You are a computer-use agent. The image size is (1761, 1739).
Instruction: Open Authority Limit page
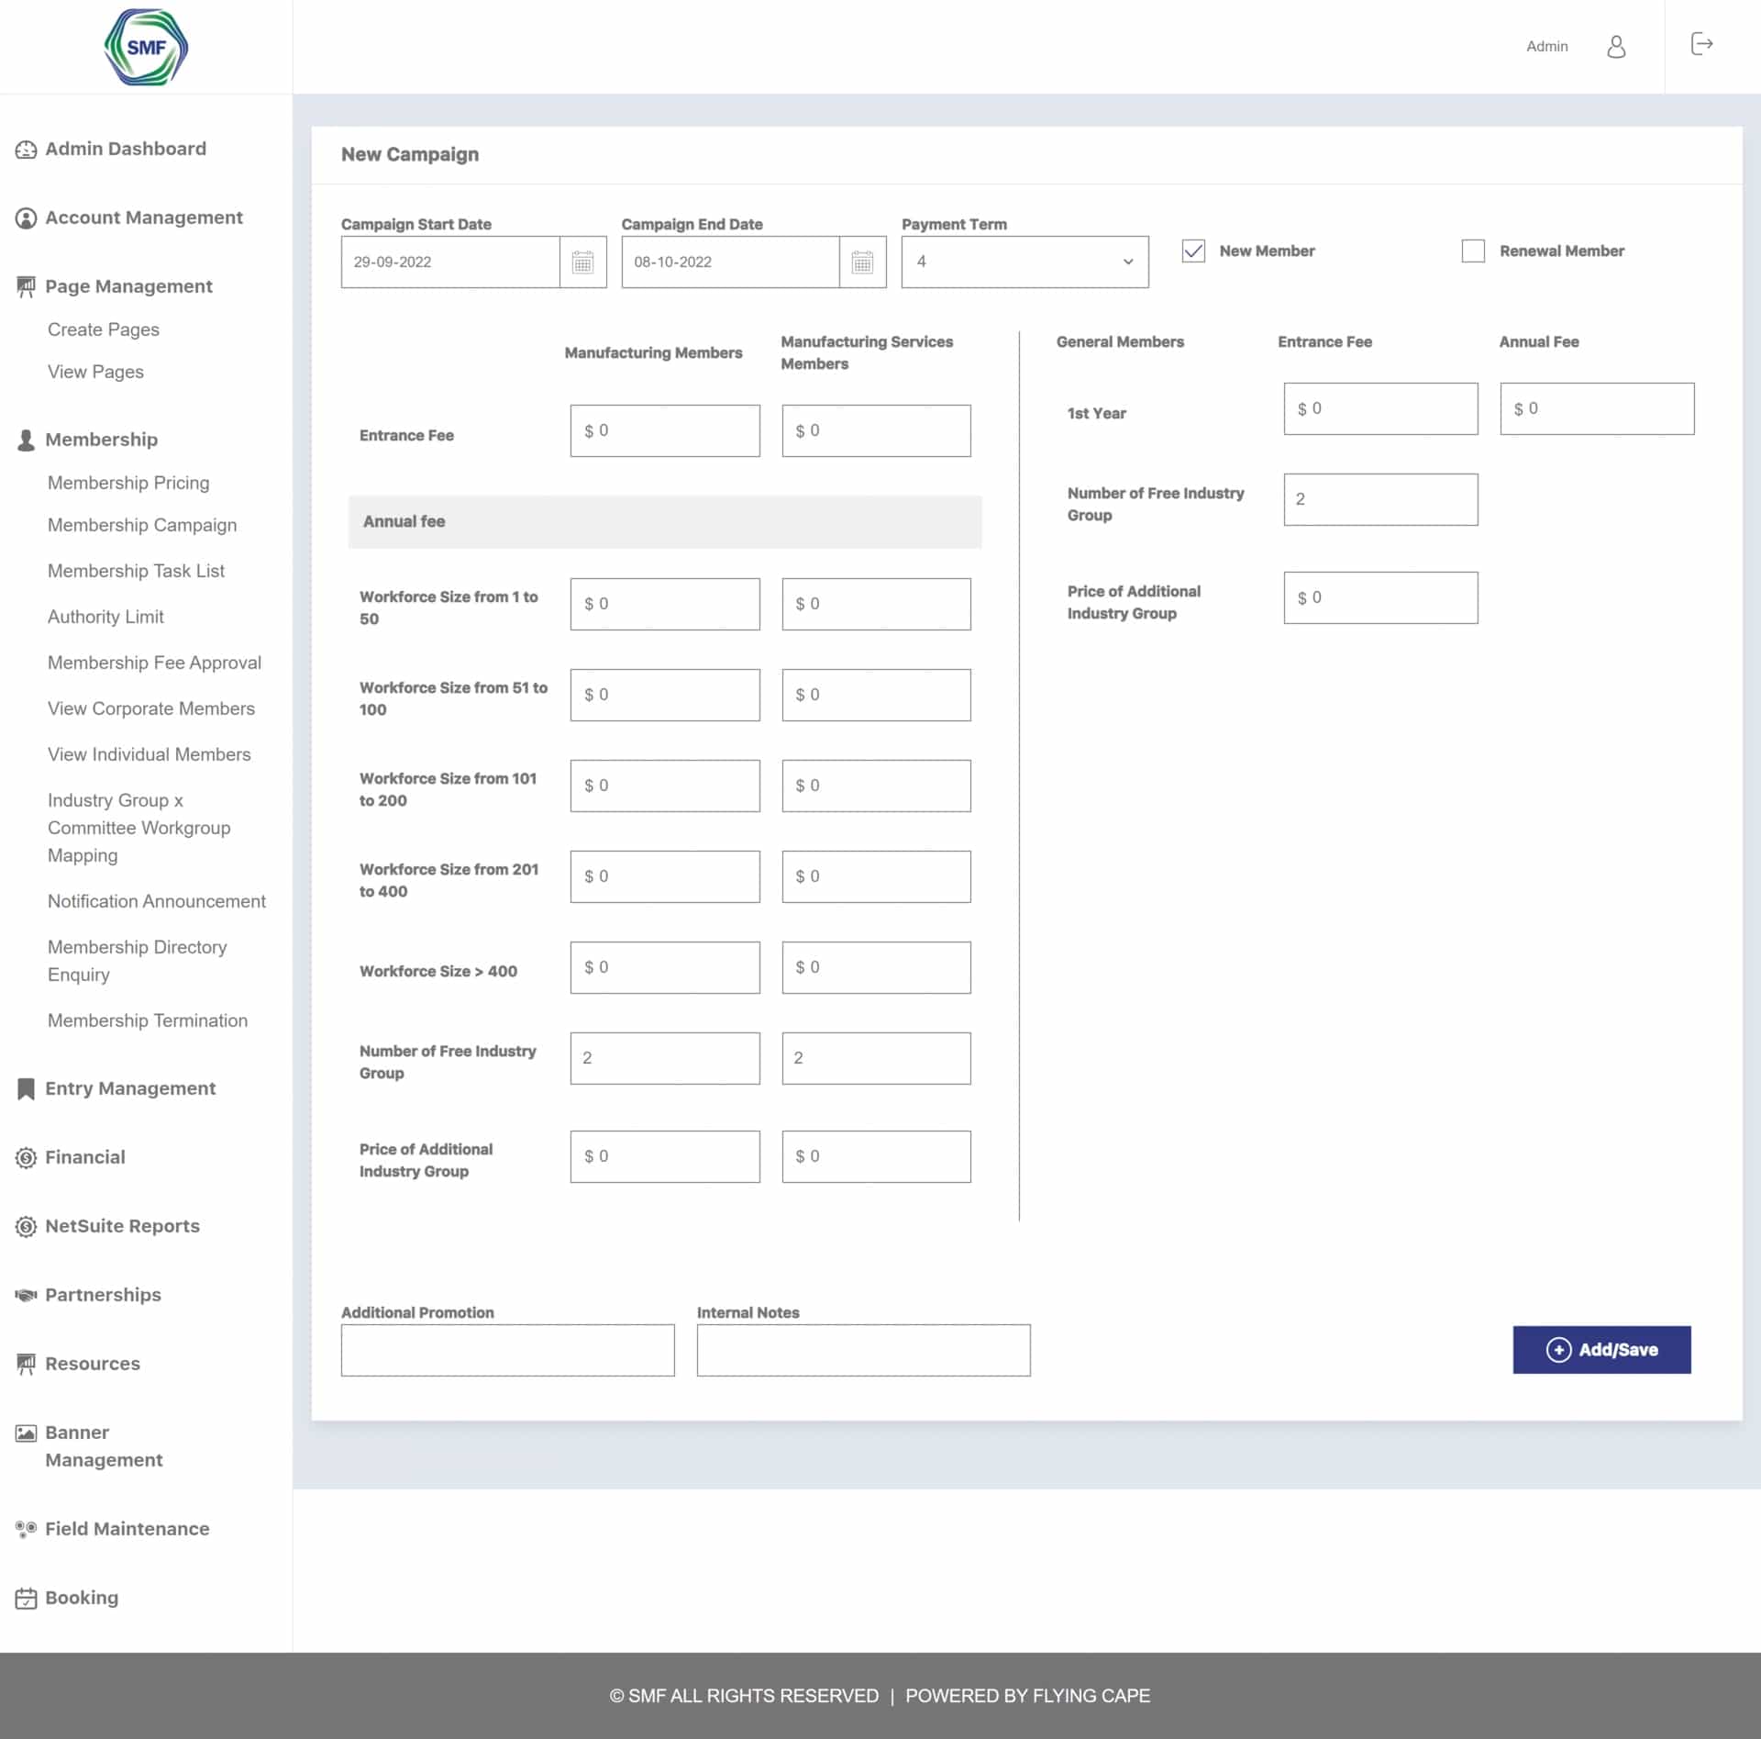(105, 617)
